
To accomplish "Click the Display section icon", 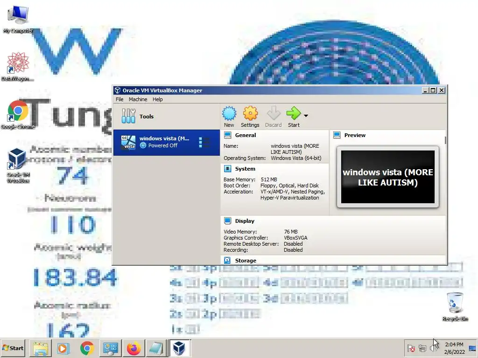I will tap(227, 220).
